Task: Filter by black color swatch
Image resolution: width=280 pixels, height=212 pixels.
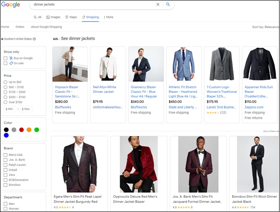Action: 6,130
